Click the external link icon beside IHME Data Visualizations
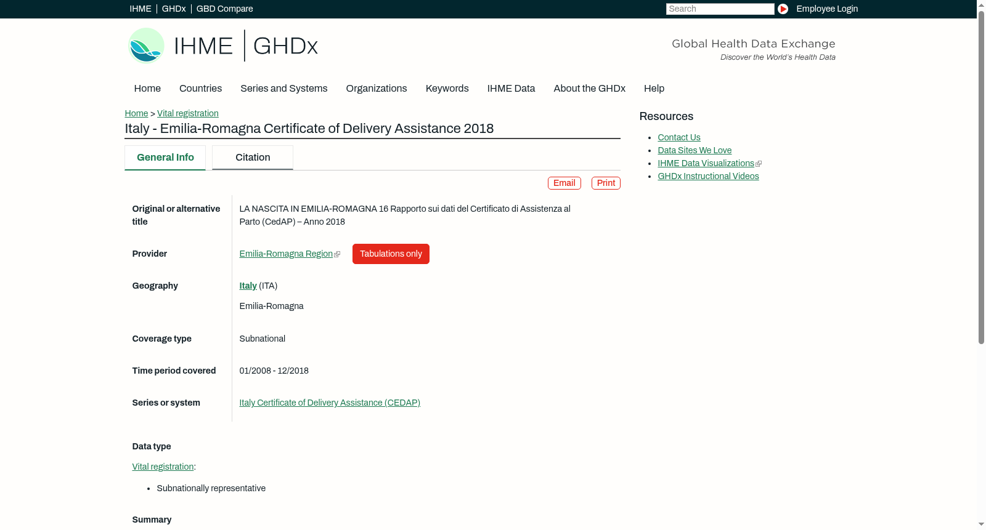 [x=759, y=164]
